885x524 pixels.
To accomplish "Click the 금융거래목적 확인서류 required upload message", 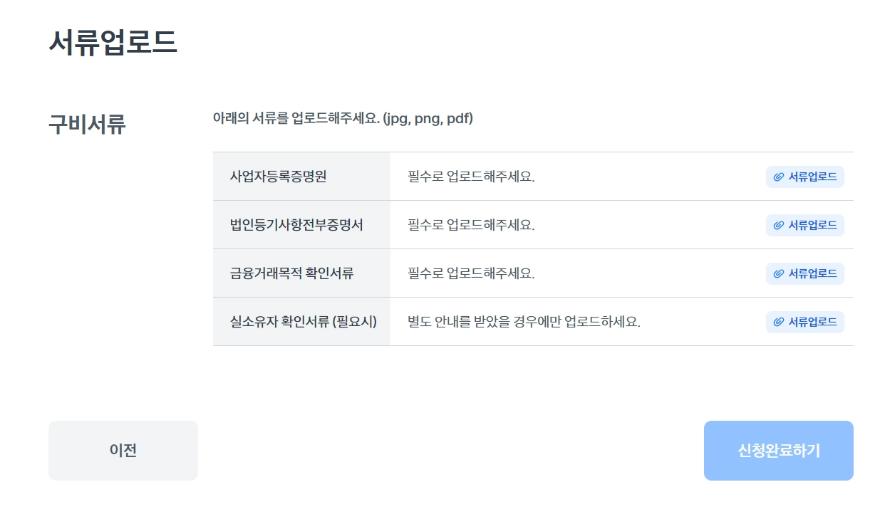I will pos(471,273).
